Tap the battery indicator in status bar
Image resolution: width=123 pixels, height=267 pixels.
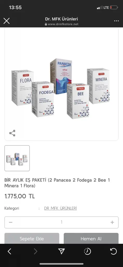[x=114, y=8]
